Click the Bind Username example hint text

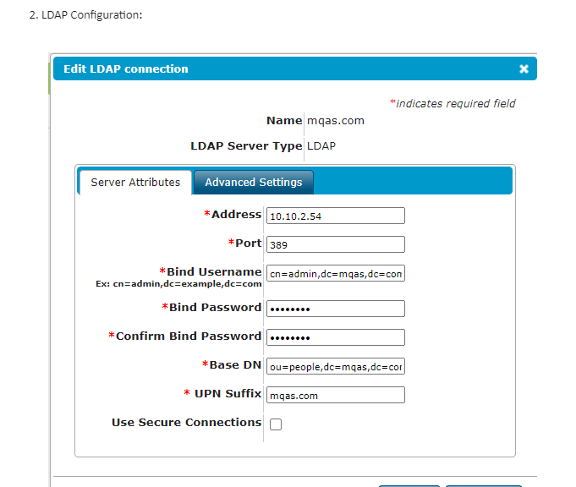coord(178,284)
